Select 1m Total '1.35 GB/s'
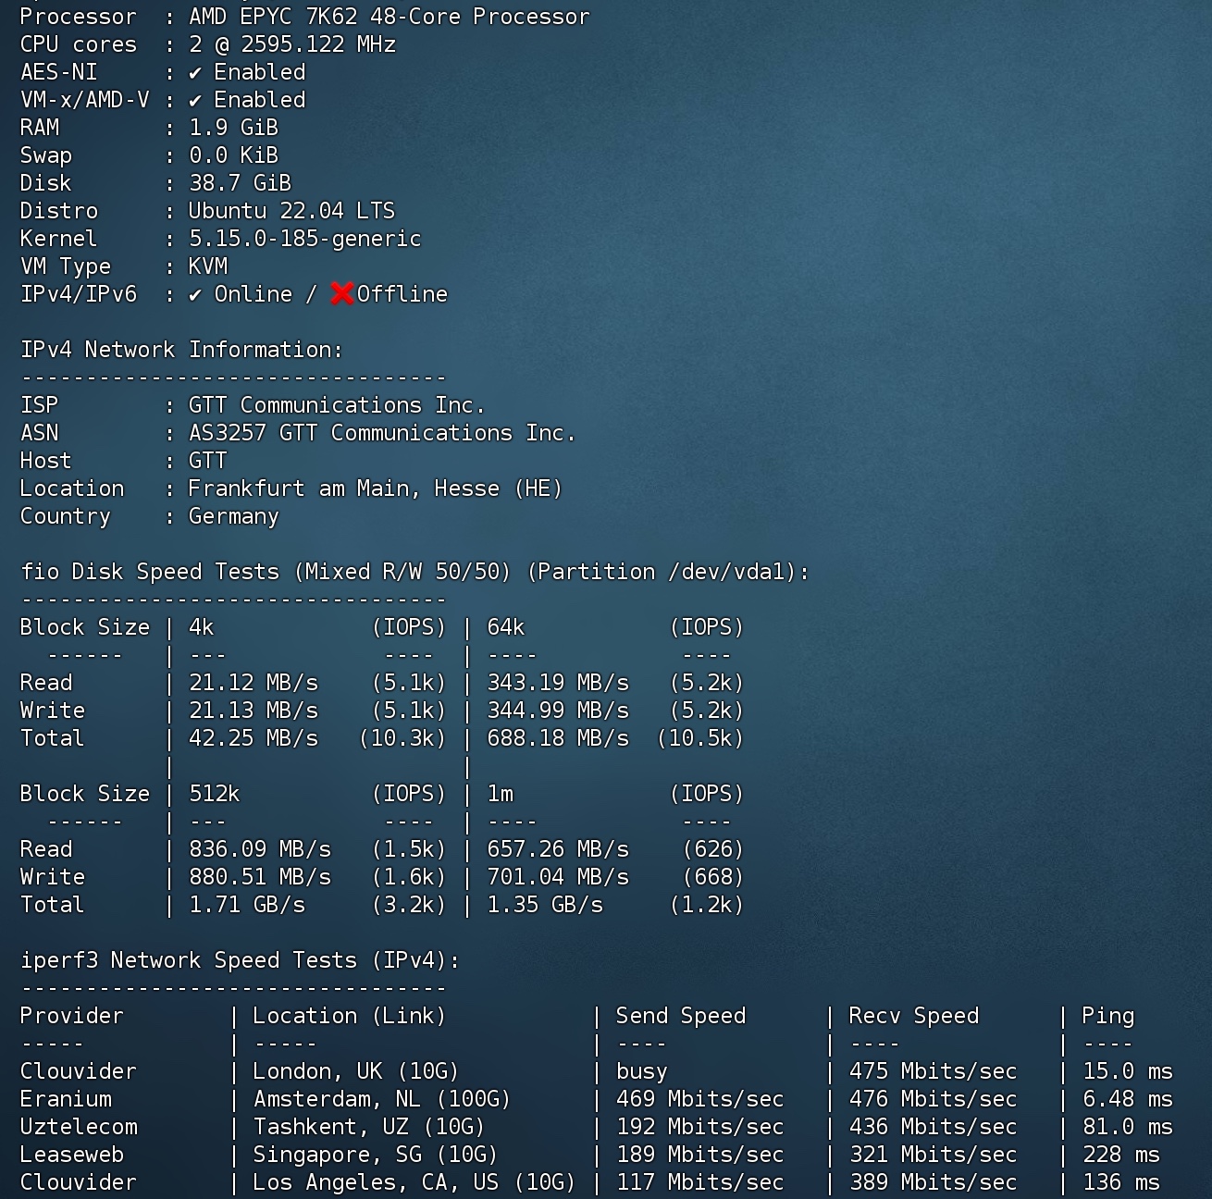The image size is (1212, 1199). click(545, 905)
